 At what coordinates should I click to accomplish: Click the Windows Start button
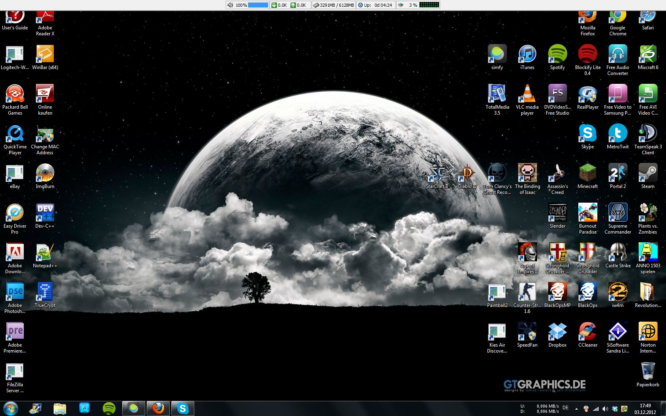(11, 408)
